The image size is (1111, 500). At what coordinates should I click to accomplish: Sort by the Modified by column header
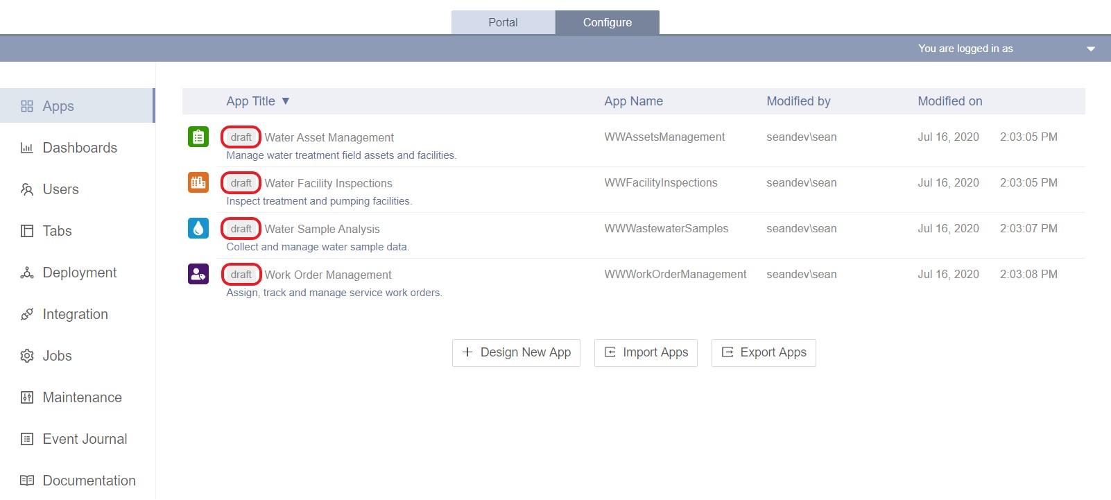point(798,101)
